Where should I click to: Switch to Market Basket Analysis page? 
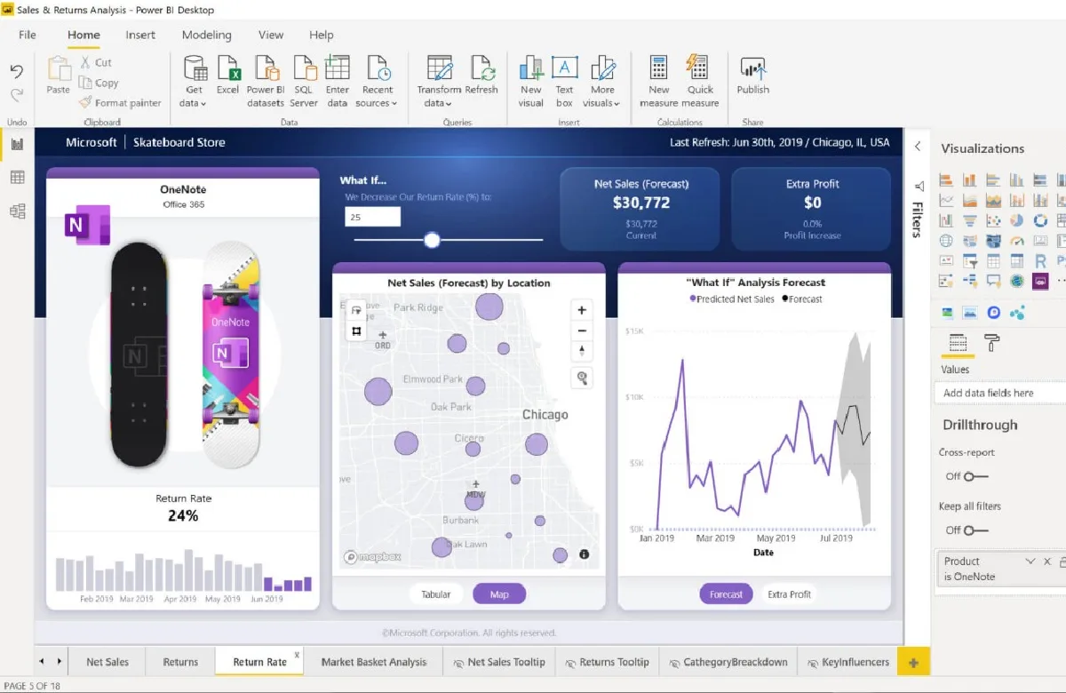pyautogui.click(x=374, y=662)
